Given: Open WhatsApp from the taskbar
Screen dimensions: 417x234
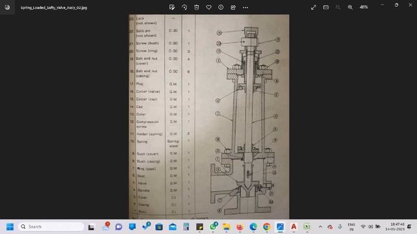Looking at the screenshot, I should [x=213, y=227].
